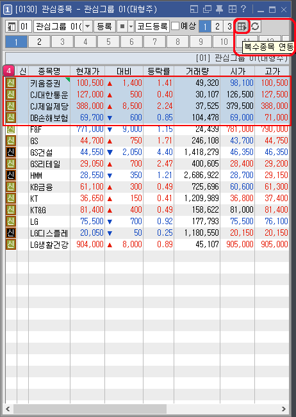The width and height of the screenshot is (296, 417).
Task: Click the pin window icon in title bar
Action: pyautogui.click(x=219, y=10)
